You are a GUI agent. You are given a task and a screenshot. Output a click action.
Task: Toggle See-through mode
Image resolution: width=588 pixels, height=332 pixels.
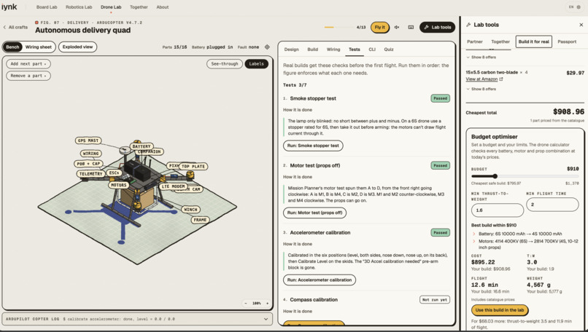[x=224, y=64]
